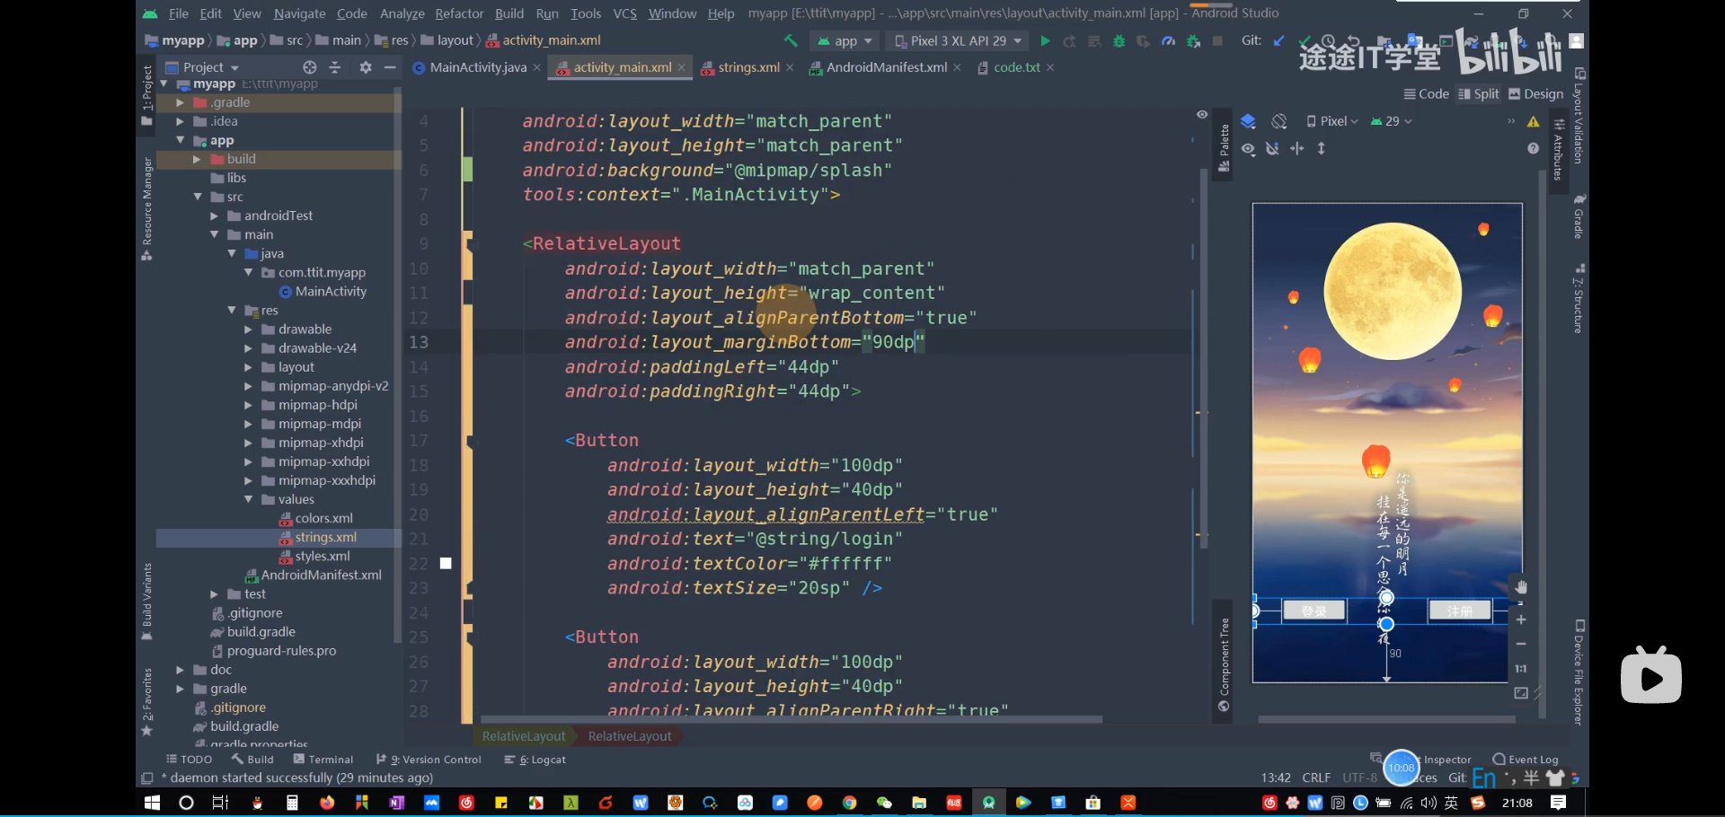Image resolution: width=1725 pixels, height=817 pixels.
Task: Open Project panel settings gear
Action: [x=366, y=67]
